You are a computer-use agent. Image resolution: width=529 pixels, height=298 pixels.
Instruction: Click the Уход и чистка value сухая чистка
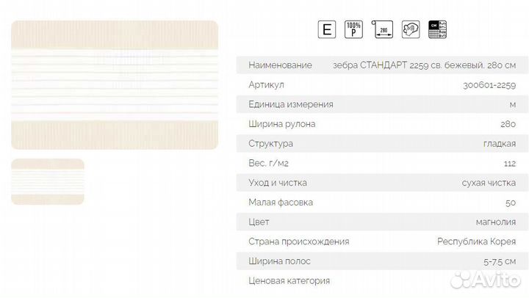pyautogui.click(x=489, y=183)
